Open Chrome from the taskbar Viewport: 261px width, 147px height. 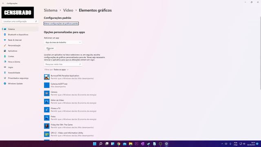pos(119,144)
